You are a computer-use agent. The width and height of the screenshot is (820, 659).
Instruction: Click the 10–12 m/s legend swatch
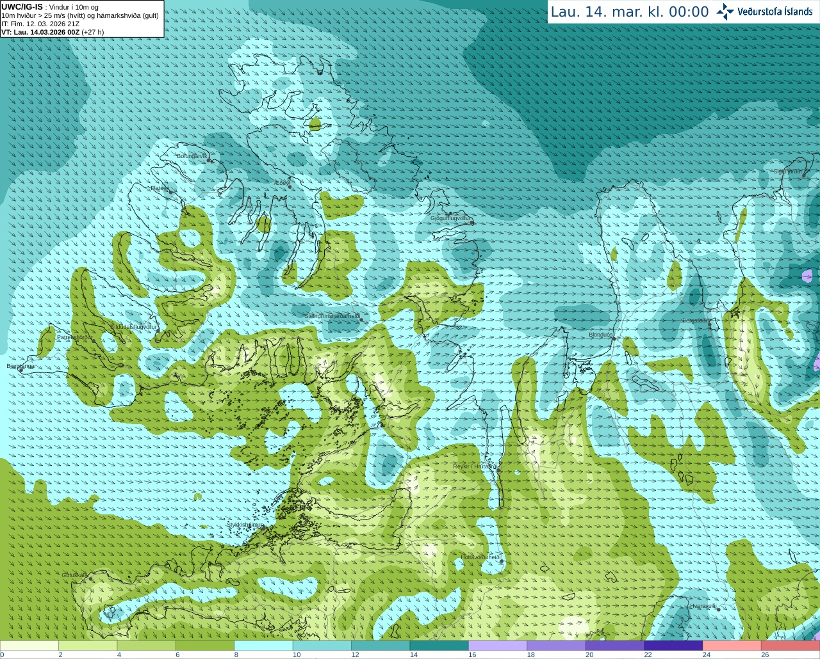[322, 646]
